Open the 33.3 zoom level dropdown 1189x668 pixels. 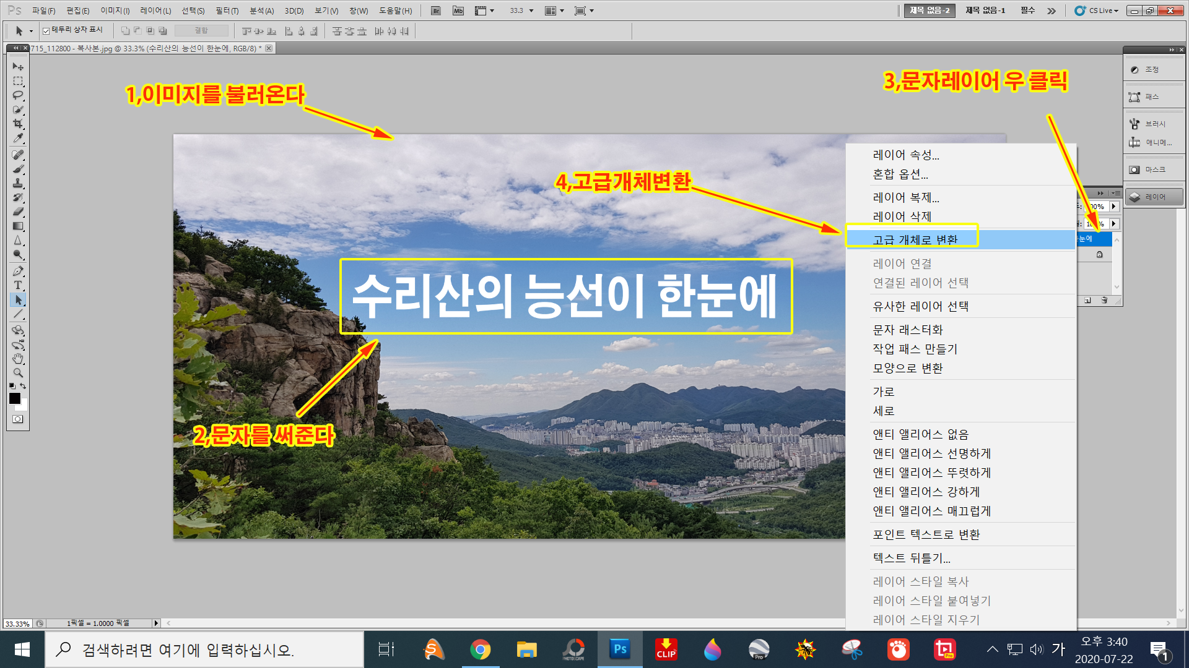531,11
